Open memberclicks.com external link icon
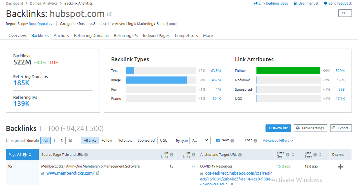Screen dimensions: 358x185 point(98,173)
